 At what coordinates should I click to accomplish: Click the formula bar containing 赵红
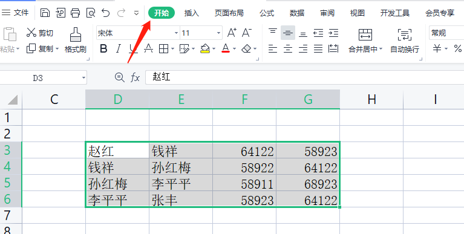304,77
